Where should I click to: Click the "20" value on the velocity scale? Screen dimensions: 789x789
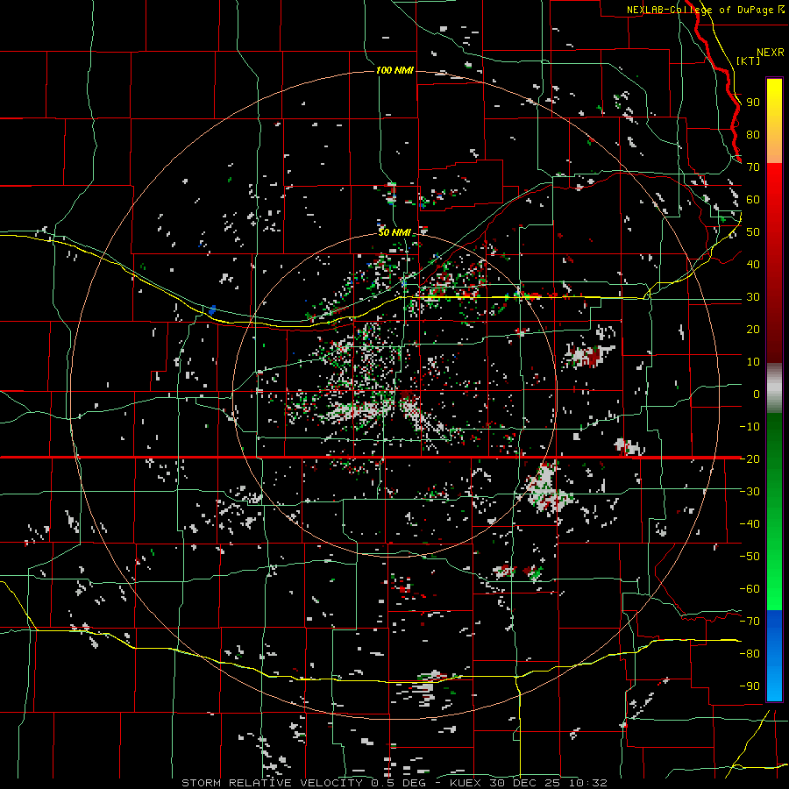[x=753, y=330]
